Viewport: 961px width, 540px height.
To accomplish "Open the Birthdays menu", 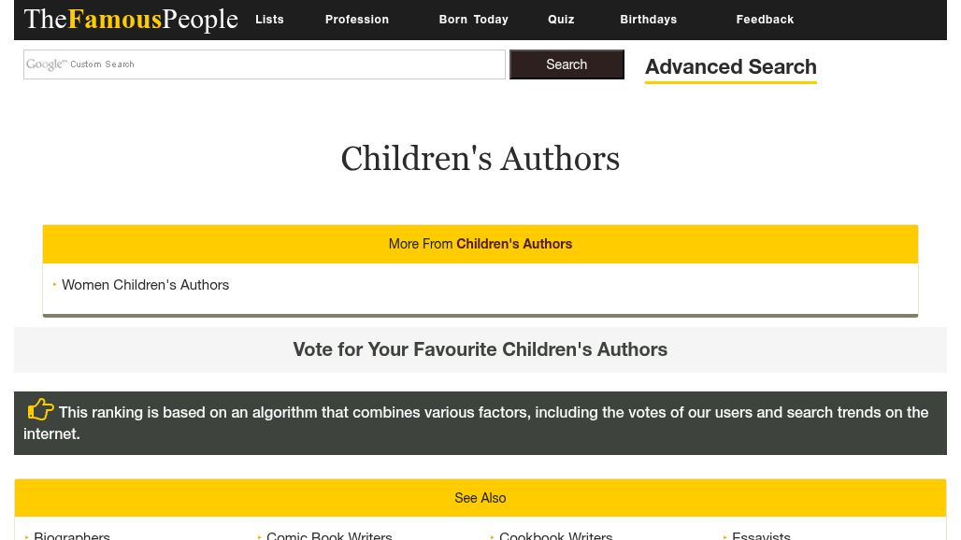I will click(x=648, y=20).
